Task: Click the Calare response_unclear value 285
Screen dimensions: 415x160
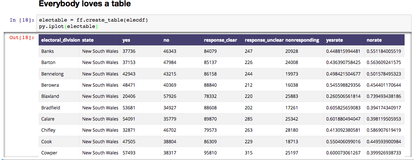Action: point(249,119)
